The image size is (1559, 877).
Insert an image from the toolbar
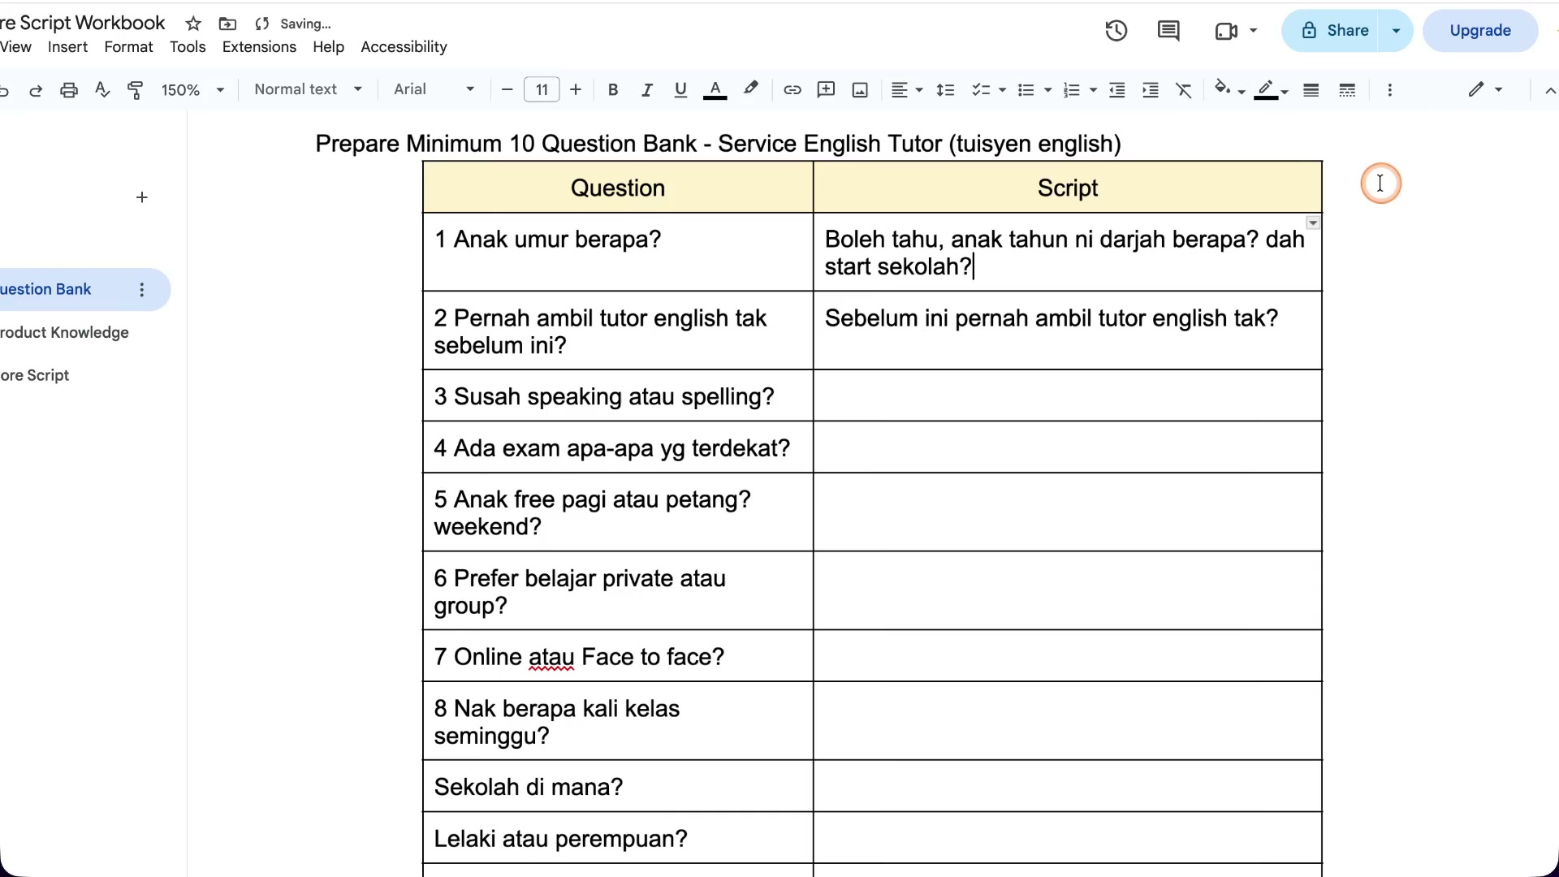tap(860, 90)
